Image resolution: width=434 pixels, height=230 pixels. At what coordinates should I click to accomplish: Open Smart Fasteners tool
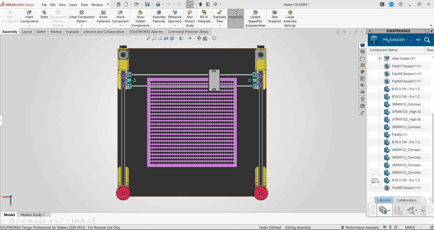[x=103, y=17]
